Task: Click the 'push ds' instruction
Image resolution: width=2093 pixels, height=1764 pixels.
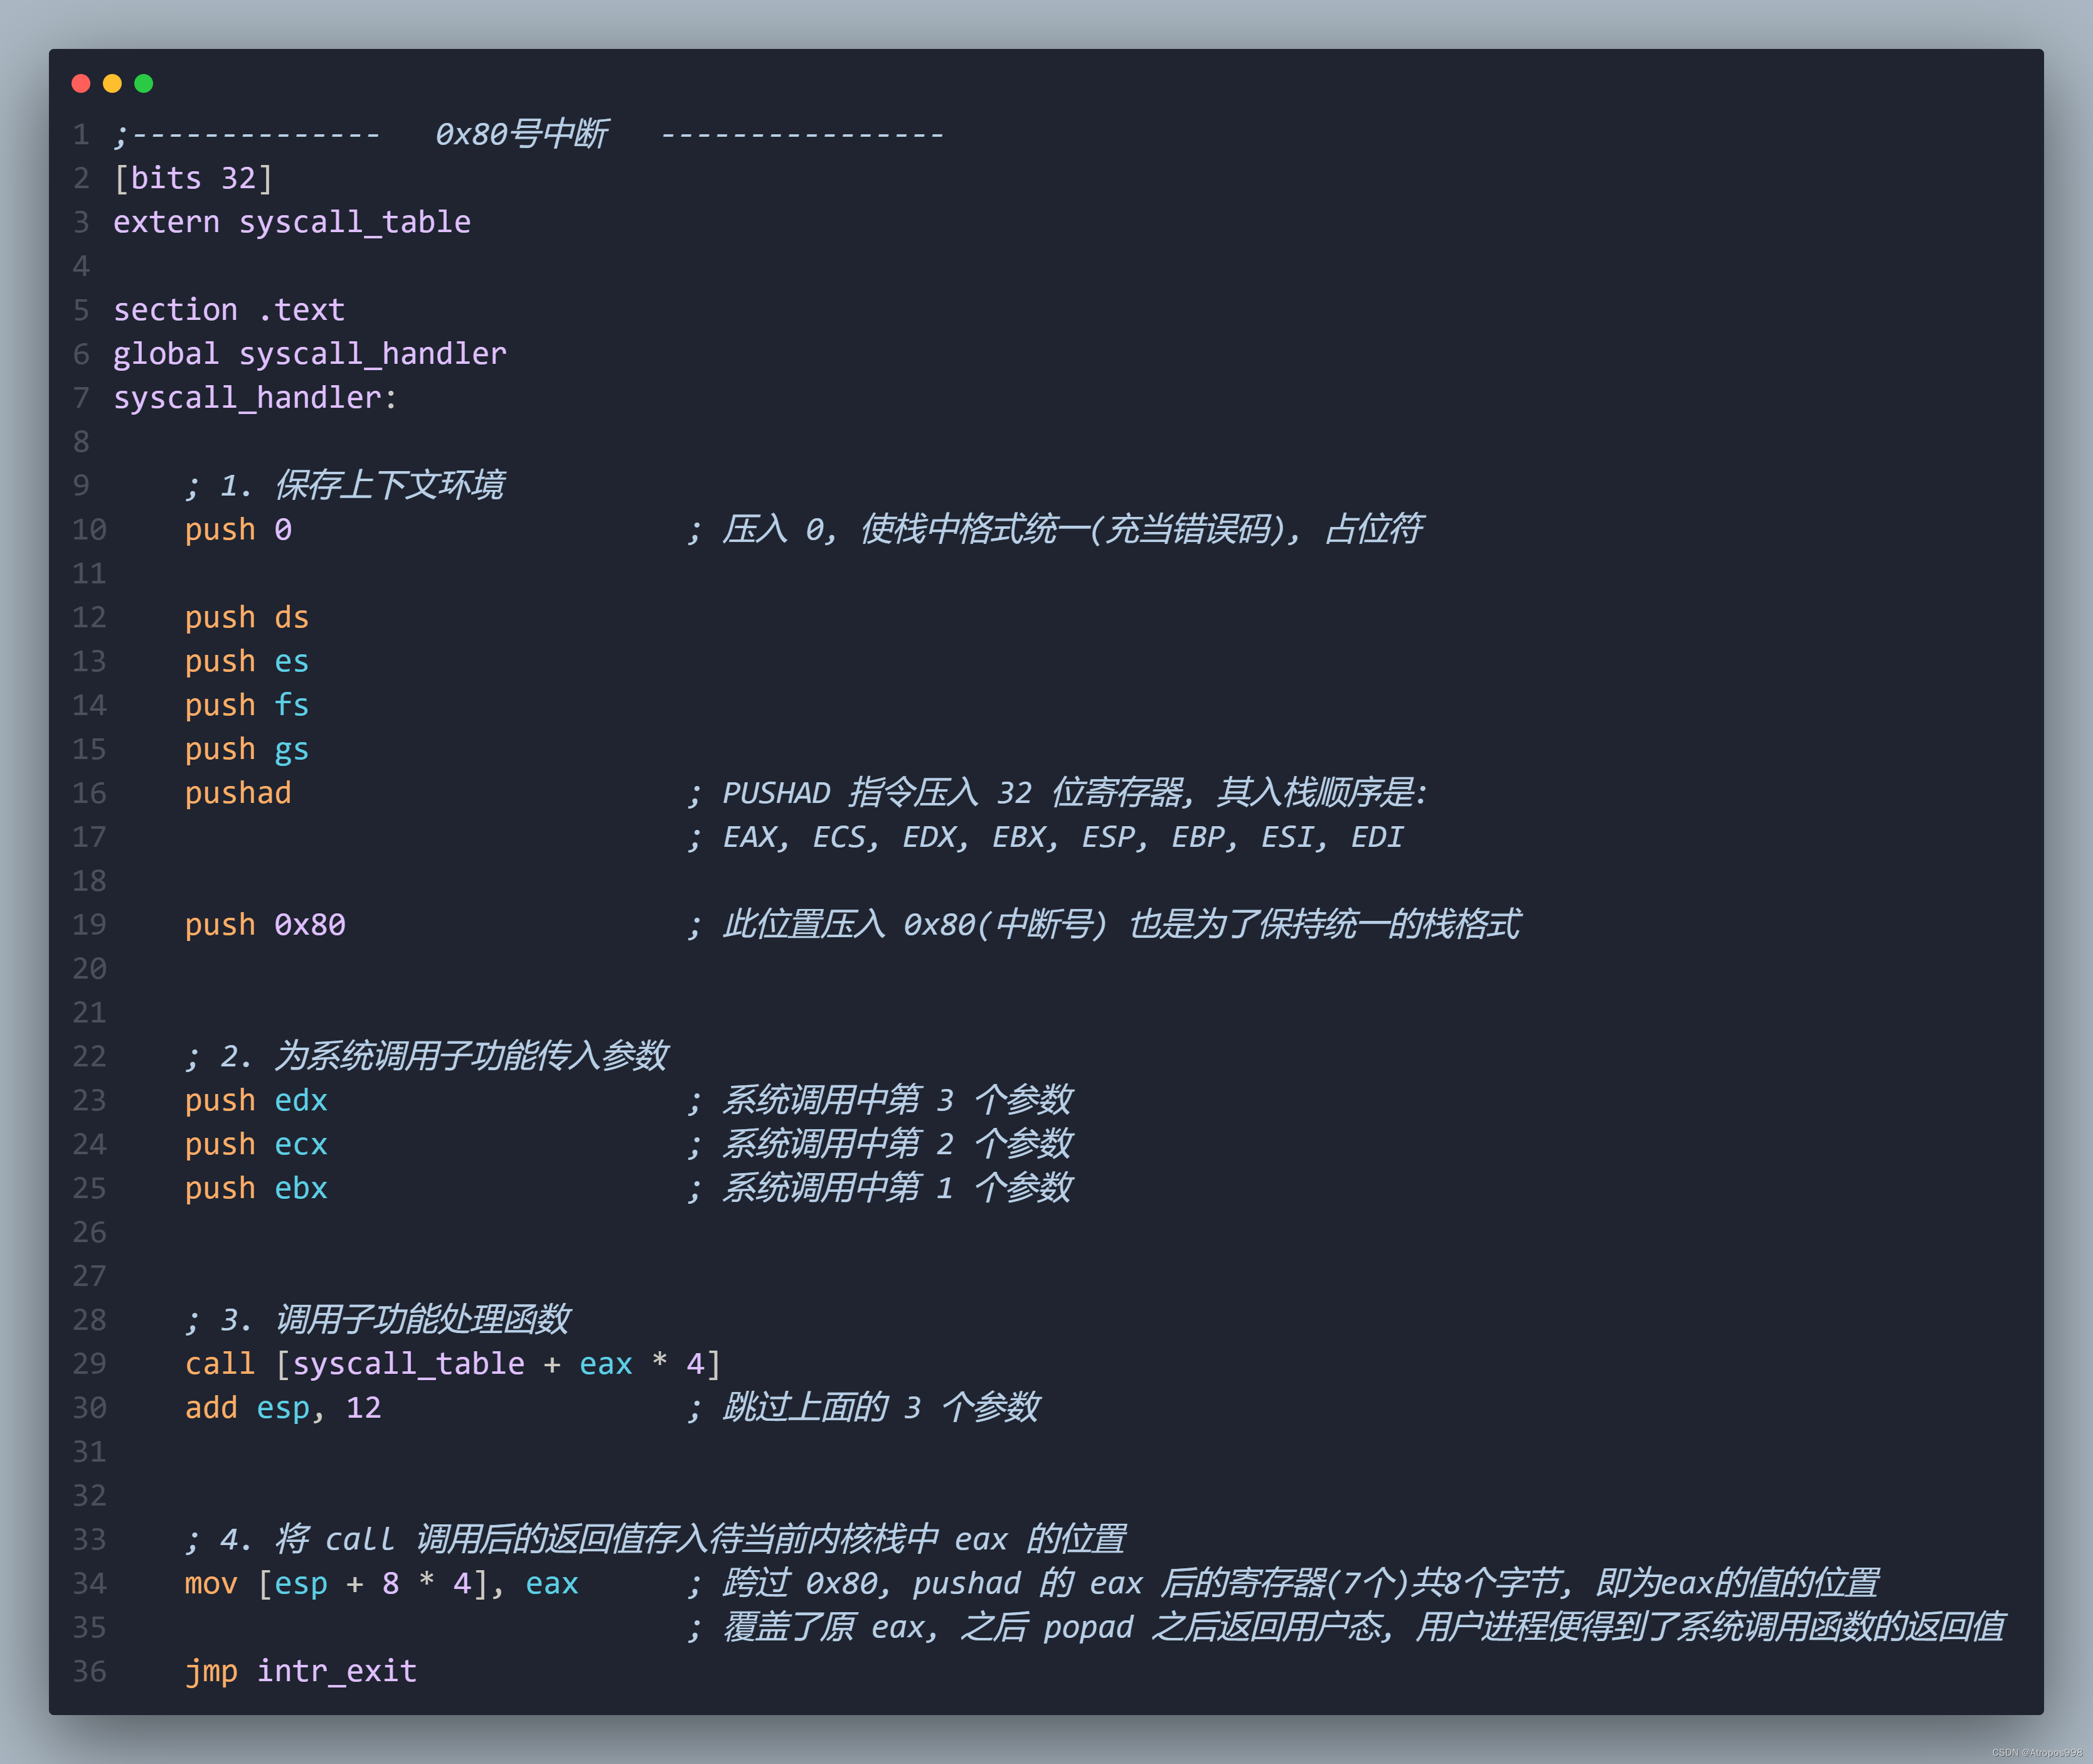Action: [x=247, y=617]
